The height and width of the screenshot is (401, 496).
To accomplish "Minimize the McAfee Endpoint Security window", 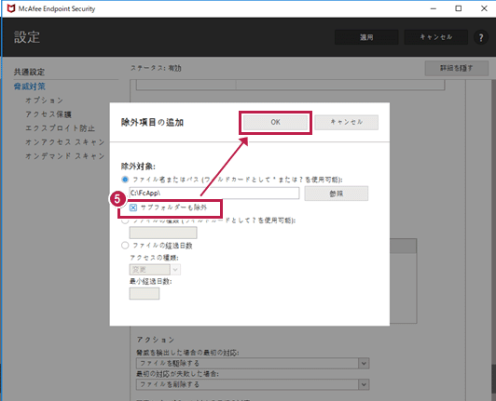I will (x=434, y=8).
